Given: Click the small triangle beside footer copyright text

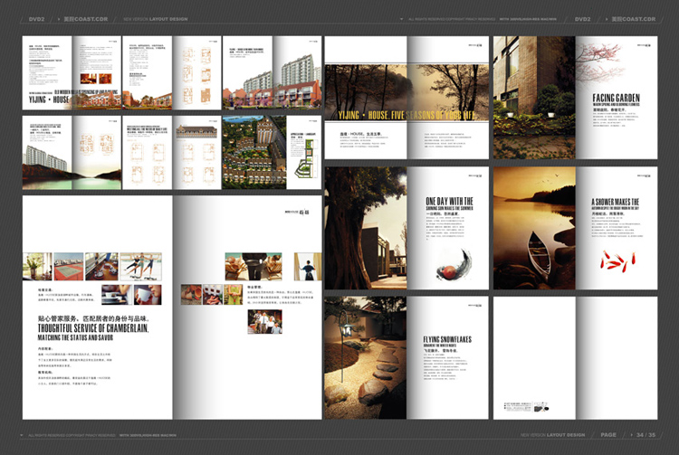Looking at the screenshot, I should click(22, 435).
